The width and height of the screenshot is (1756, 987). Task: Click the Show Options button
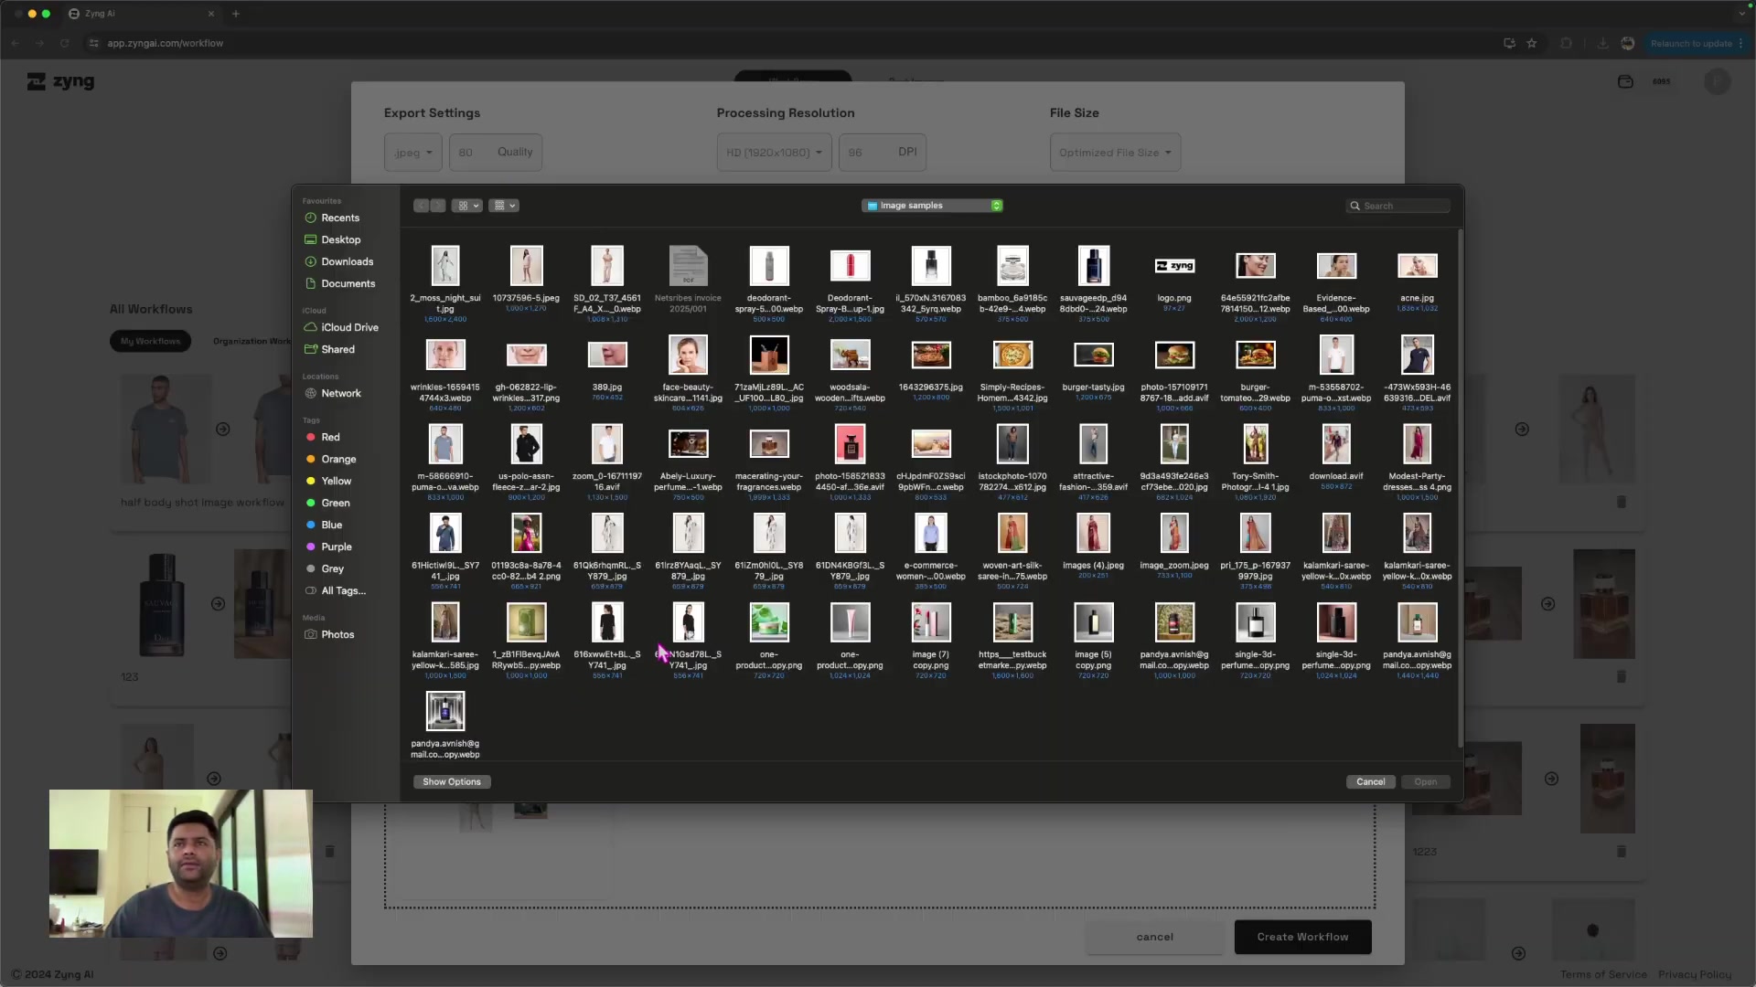click(x=452, y=782)
